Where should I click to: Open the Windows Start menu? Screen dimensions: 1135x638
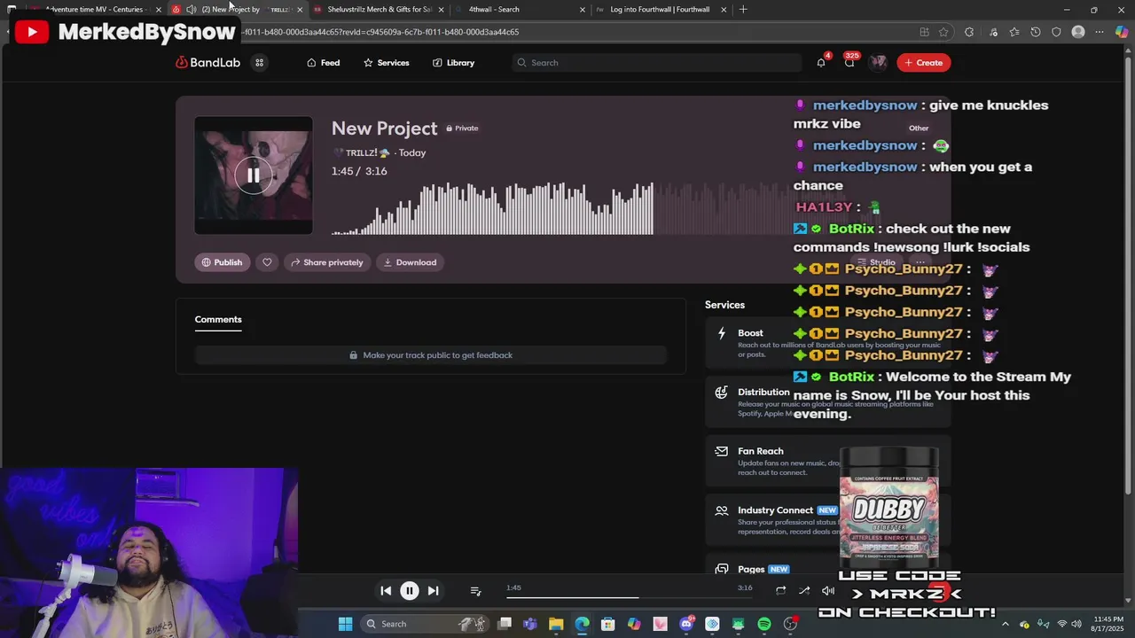[x=345, y=624]
